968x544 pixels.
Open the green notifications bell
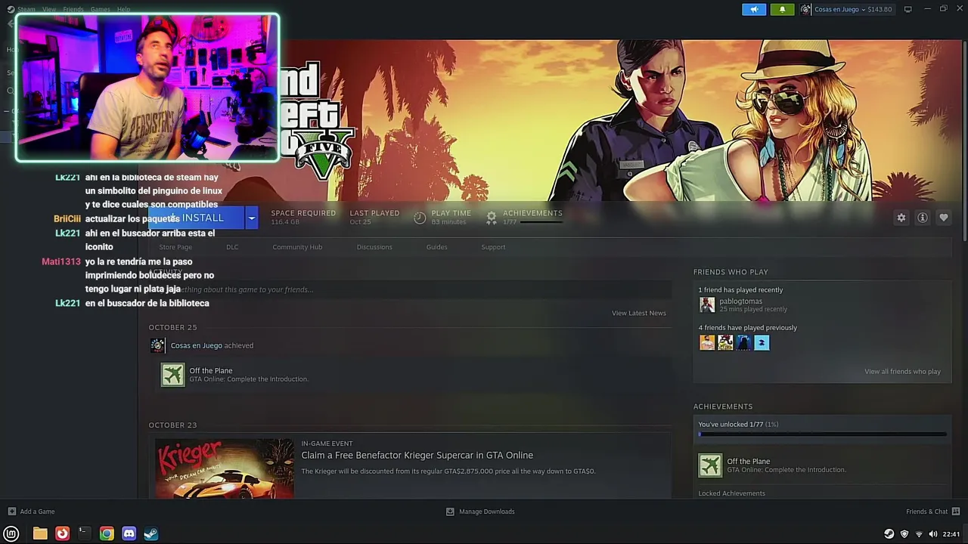click(782, 9)
